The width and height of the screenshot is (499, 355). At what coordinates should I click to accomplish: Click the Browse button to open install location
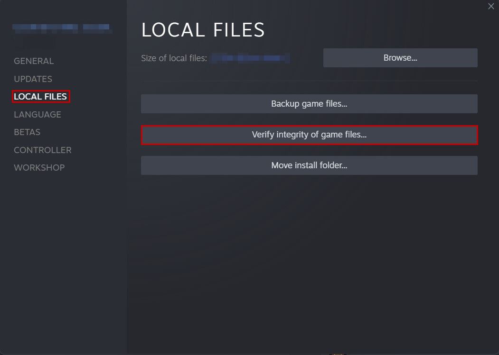pyautogui.click(x=400, y=57)
